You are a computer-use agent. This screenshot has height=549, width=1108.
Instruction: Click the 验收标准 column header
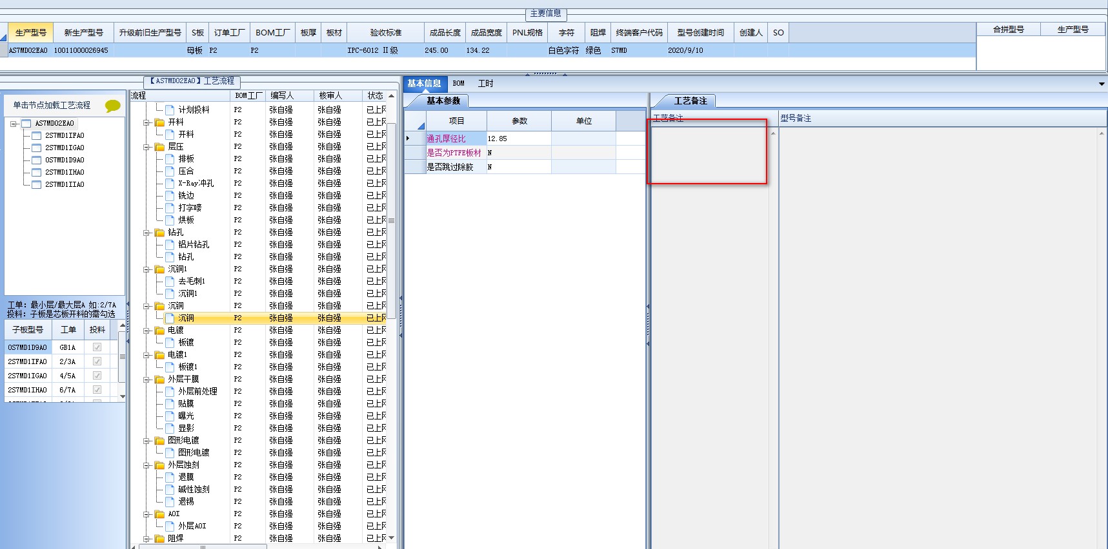[386, 33]
